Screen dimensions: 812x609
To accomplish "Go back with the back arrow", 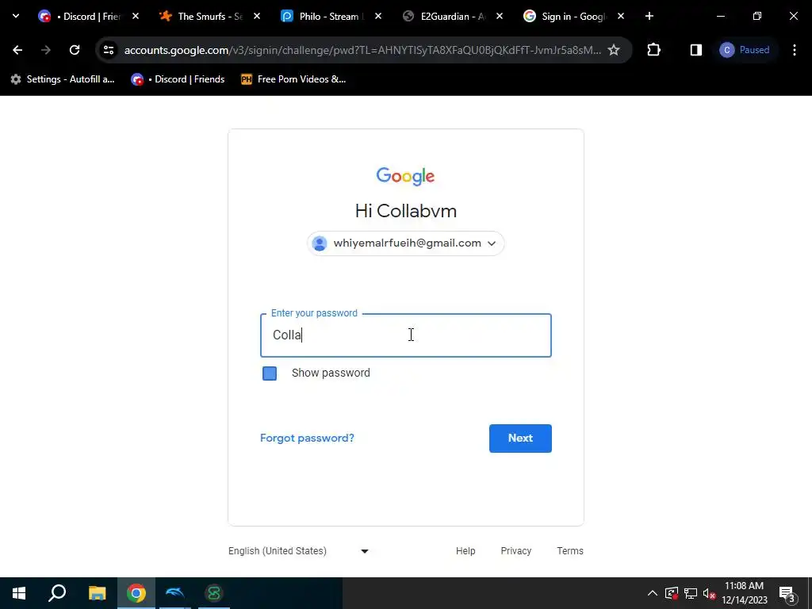I will [x=17, y=50].
